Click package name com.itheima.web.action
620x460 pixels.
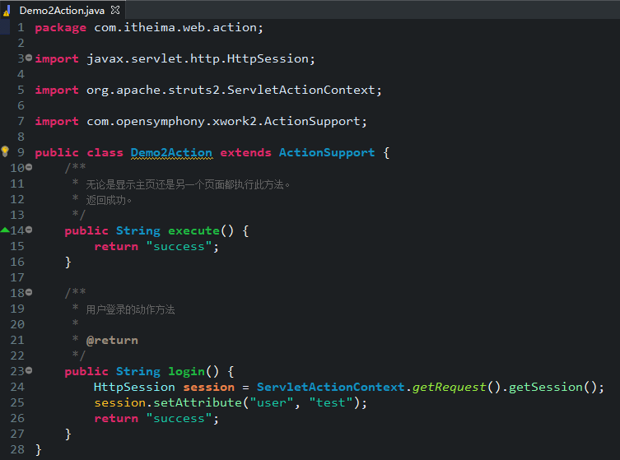point(175,28)
